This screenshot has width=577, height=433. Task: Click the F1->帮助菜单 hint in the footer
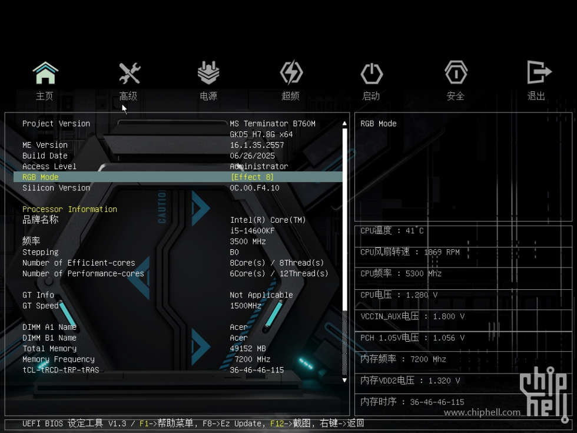point(167,424)
